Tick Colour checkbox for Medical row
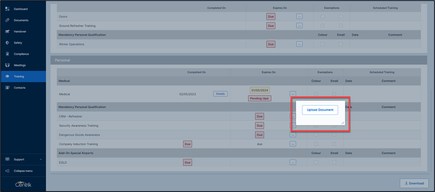Image resolution: width=435 pixels, height=192 pixels. (x=316, y=94)
